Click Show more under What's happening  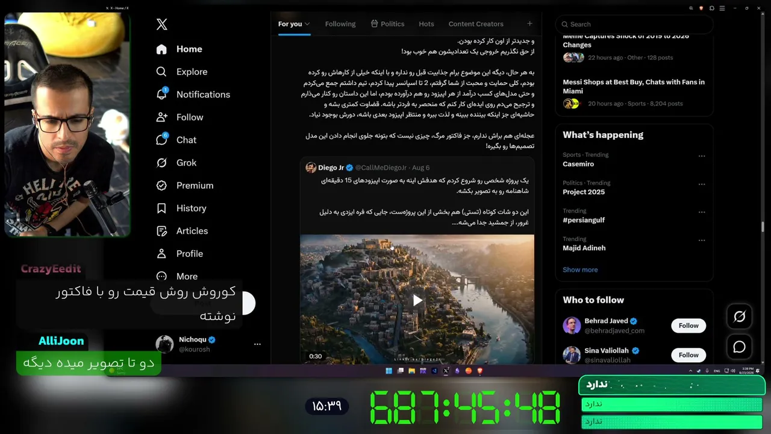pyautogui.click(x=580, y=269)
